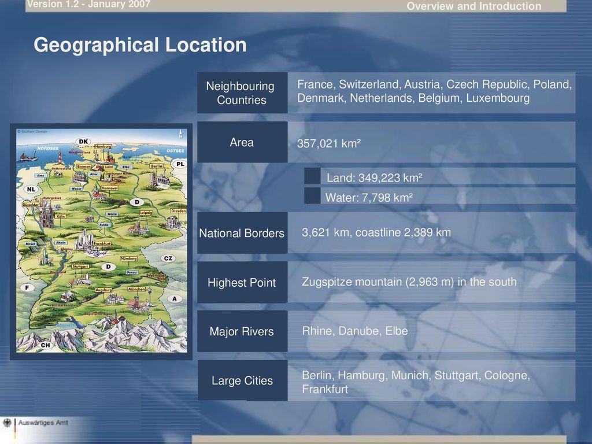Image resolution: width=592 pixels, height=444 pixels.
Task: Click the red-white lighthouse on the map
Action: pos(60,157)
